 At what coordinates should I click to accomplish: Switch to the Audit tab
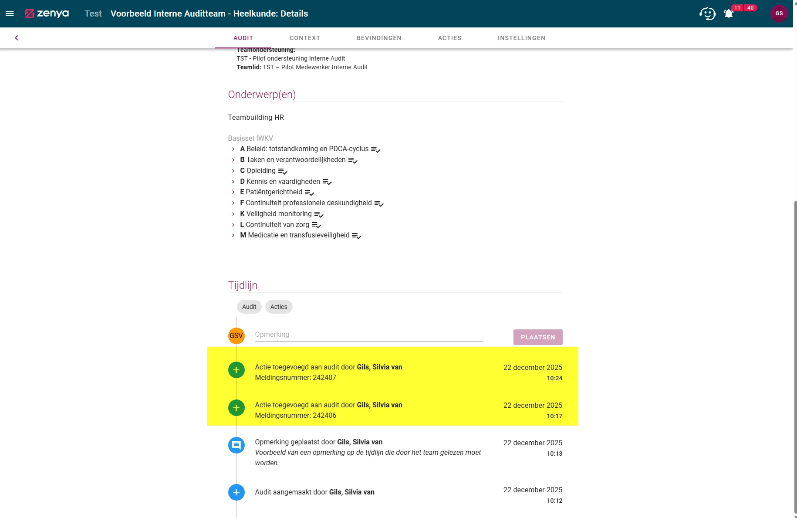tap(243, 38)
